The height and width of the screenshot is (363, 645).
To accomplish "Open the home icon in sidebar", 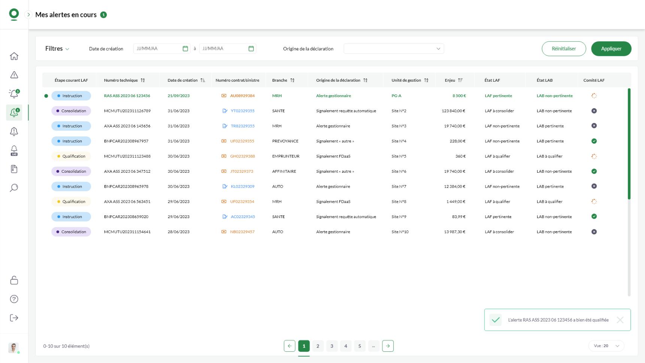I will tap(14, 56).
